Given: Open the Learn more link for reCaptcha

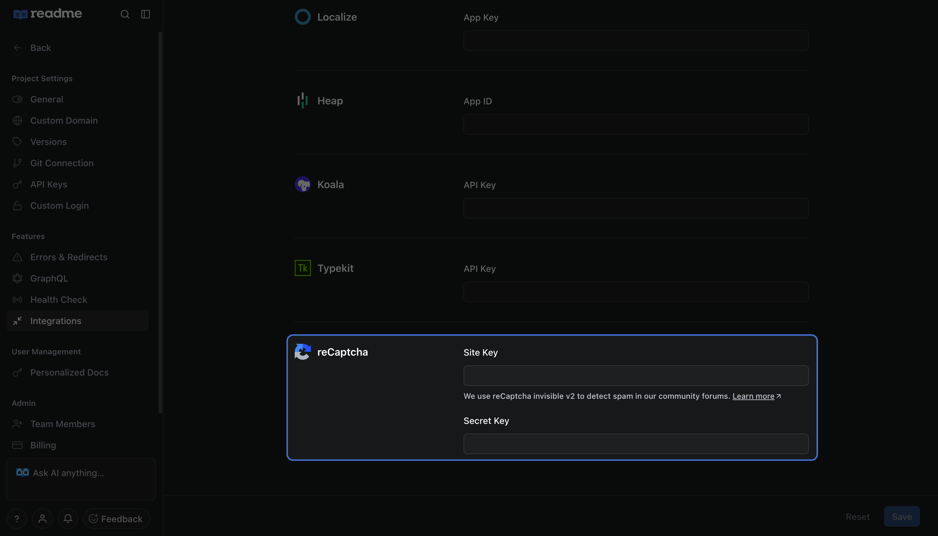Looking at the screenshot, I should click(753, 396).
